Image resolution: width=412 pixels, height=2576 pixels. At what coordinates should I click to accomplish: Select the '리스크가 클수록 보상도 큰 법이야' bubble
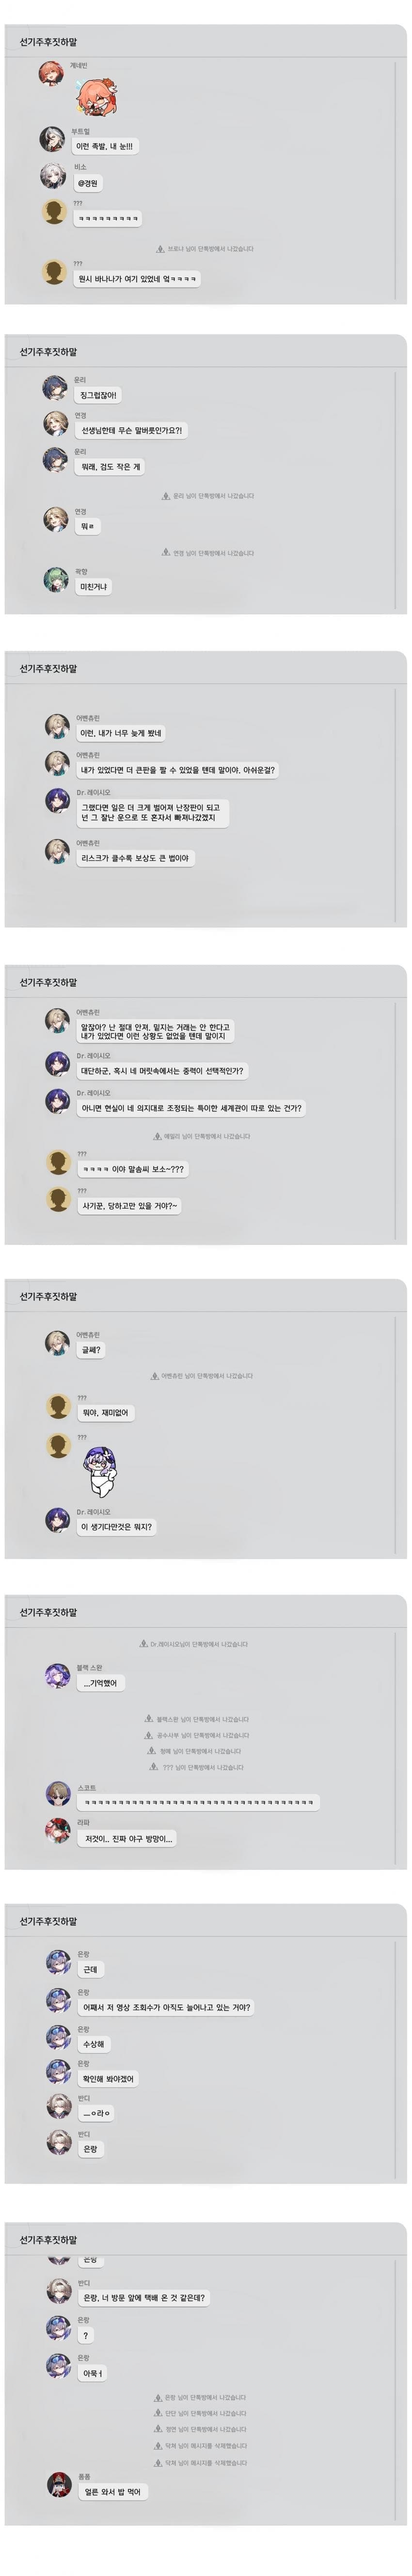click(x=135, y=858)
